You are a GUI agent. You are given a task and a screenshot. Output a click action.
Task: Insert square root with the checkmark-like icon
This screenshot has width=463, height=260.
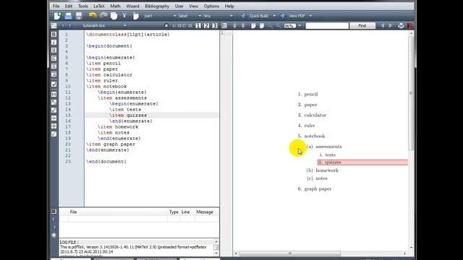coord(54,134)
